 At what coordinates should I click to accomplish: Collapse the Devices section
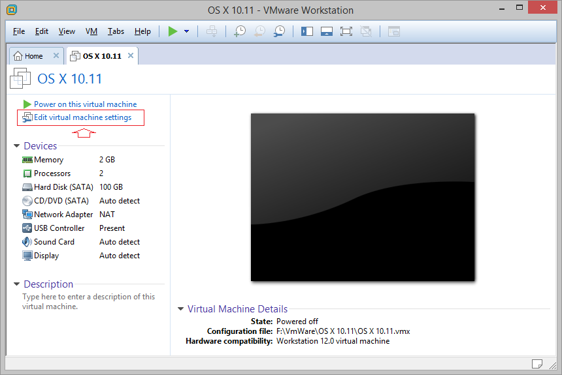(16, 146)
